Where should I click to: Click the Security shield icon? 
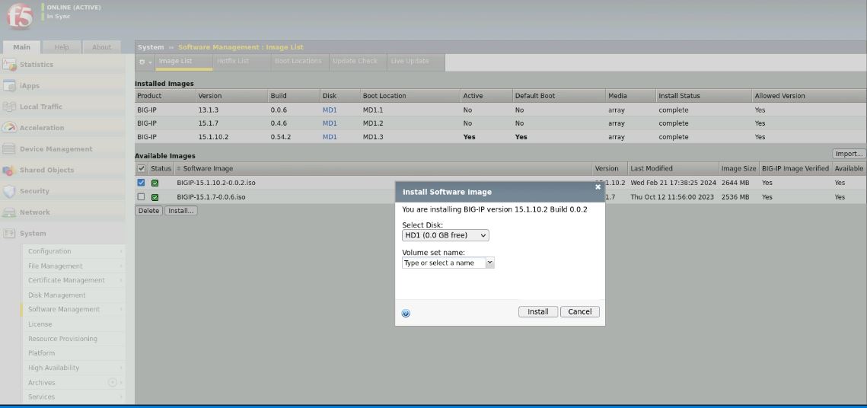point(10,191)
